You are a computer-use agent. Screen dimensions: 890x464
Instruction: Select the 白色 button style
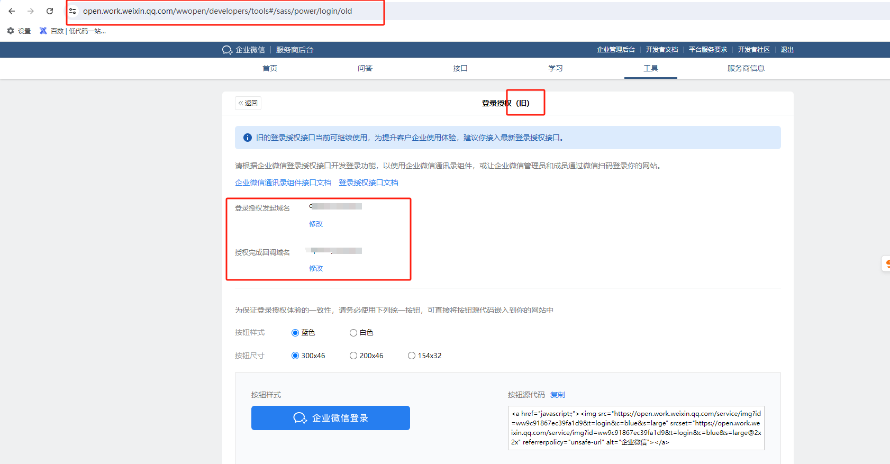click(353, 333)
